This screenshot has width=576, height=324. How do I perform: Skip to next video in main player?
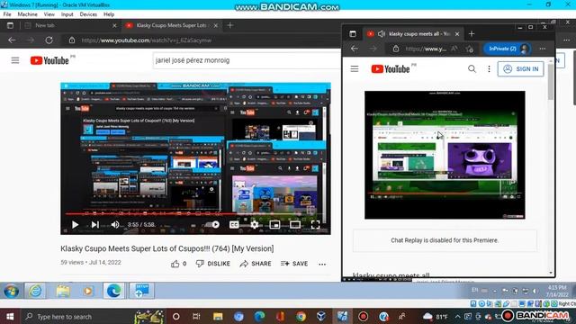(95, 224)
